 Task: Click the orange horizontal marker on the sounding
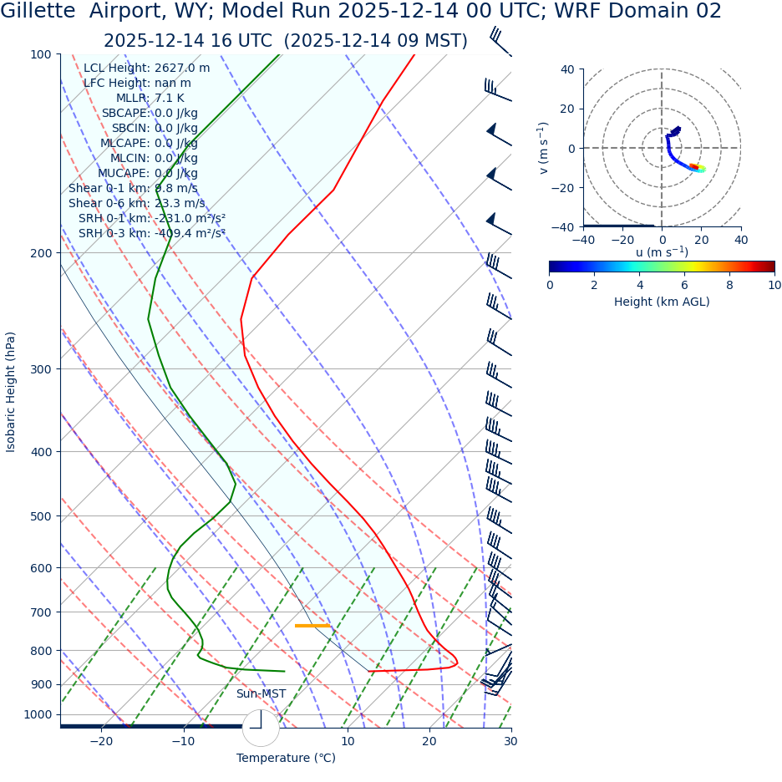(x=312, y=626)
